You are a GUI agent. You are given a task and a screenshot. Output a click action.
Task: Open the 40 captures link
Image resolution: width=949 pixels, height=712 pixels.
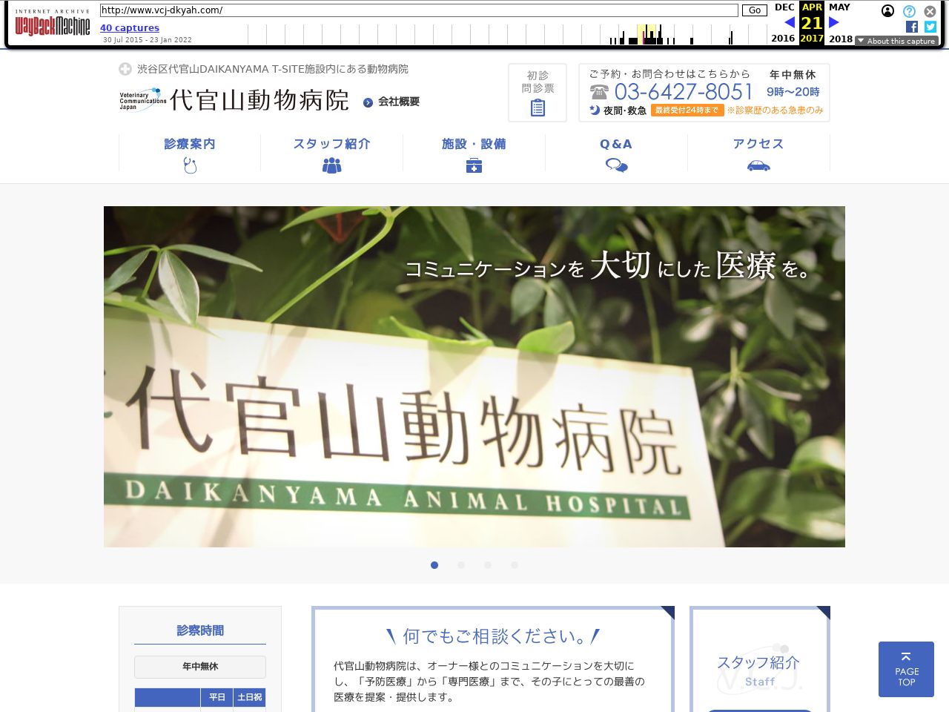130,28
